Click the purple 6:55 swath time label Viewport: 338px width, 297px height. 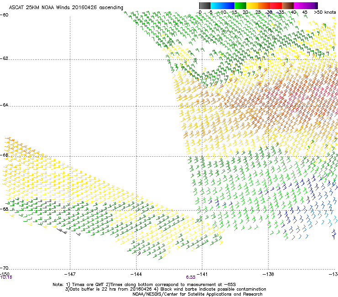point(190,277)
